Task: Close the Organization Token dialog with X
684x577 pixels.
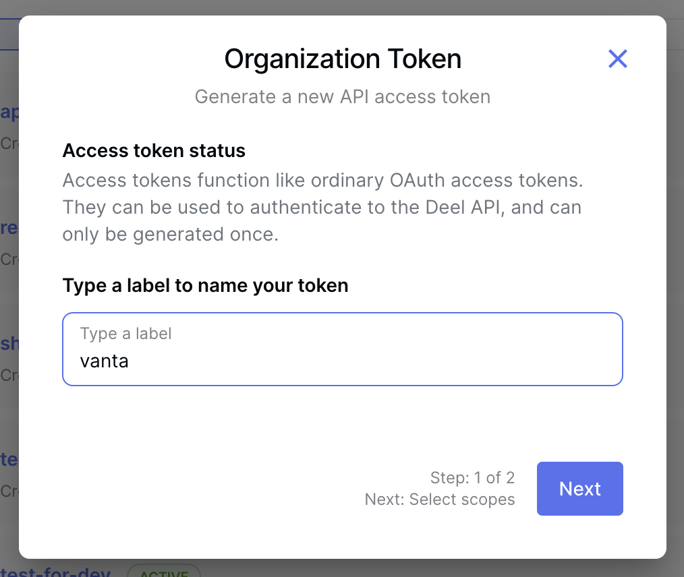Action: tap(618, 59)
